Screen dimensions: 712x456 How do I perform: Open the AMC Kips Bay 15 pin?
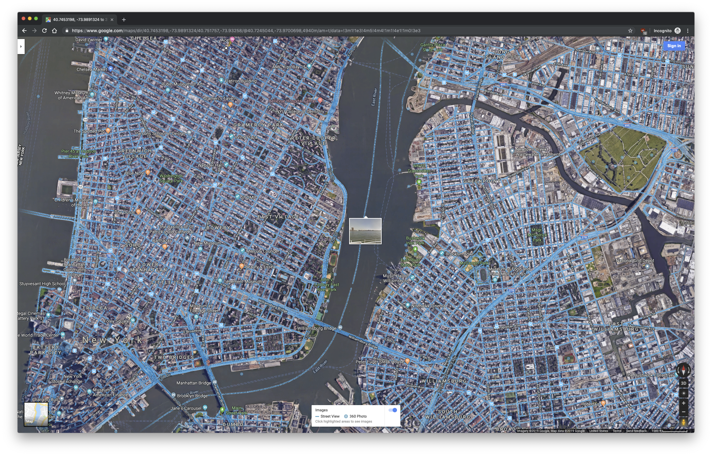(x=309, y=66)
